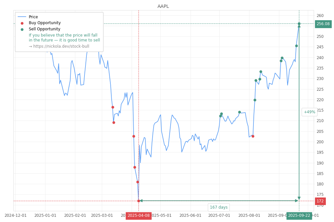The width and height of the screenshot is (334, 222).
Task: Click the 167 days duration label
Action: 218,207
